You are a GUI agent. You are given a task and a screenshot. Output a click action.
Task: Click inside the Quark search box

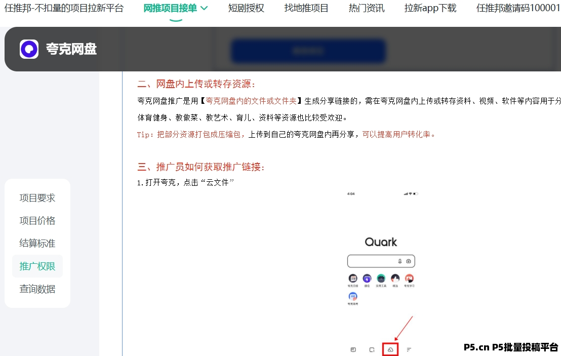tap(372, 261)
